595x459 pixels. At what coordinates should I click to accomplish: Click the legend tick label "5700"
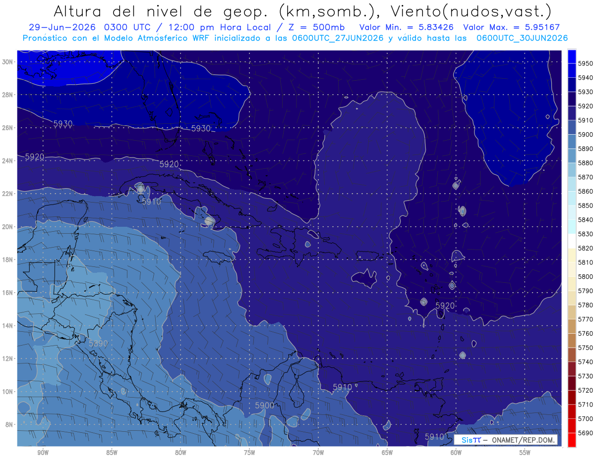pos(586,418)
